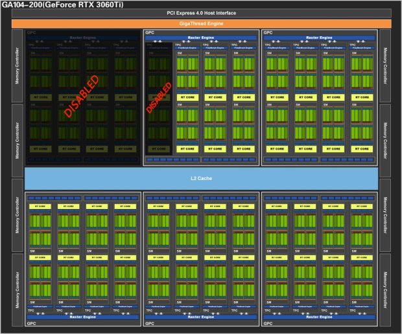
Task: Select Raster Engine bar in the bottom-left GPC
Action: click(83, 317)
